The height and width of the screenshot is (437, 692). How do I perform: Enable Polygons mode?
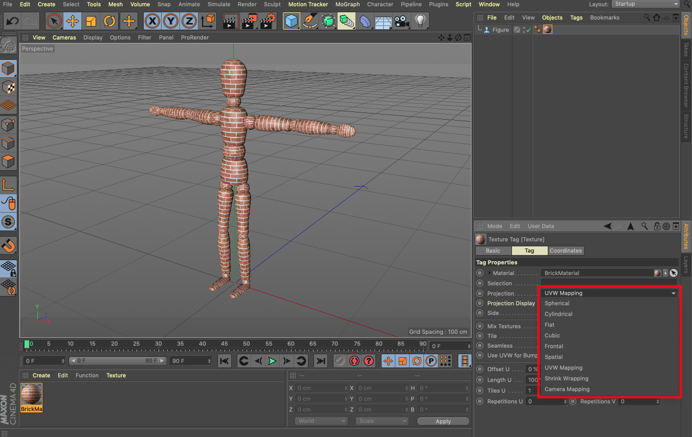click(x=8, y=162)
